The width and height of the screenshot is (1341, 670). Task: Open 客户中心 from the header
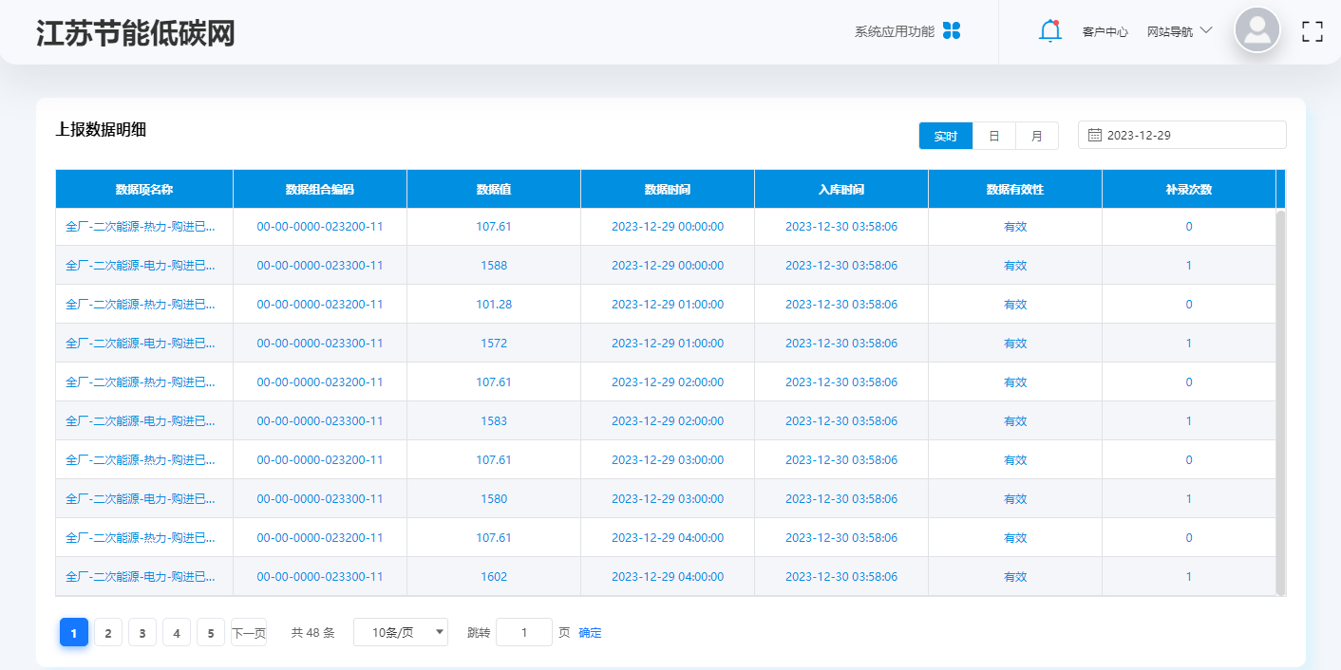point(1104,30)
